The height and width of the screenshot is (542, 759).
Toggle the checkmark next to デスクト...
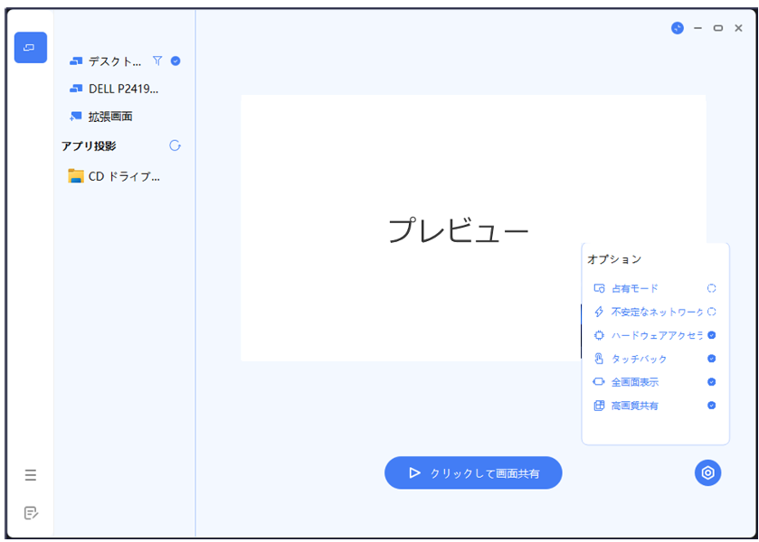tap(176, 61)
